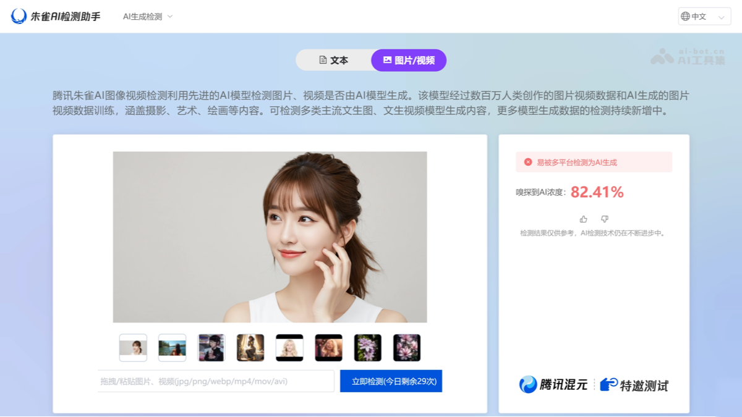Image resolution: width=742 pixels, height=417 pixels.
Task: Click the globe language icon
Action: point(685,17)
